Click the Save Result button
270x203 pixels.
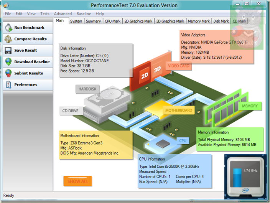28,51
